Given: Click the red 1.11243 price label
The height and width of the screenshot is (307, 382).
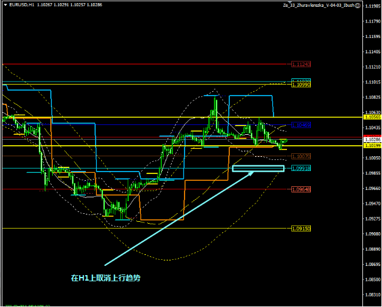Looking at the screenshot, I should click(x=301, y=64).
